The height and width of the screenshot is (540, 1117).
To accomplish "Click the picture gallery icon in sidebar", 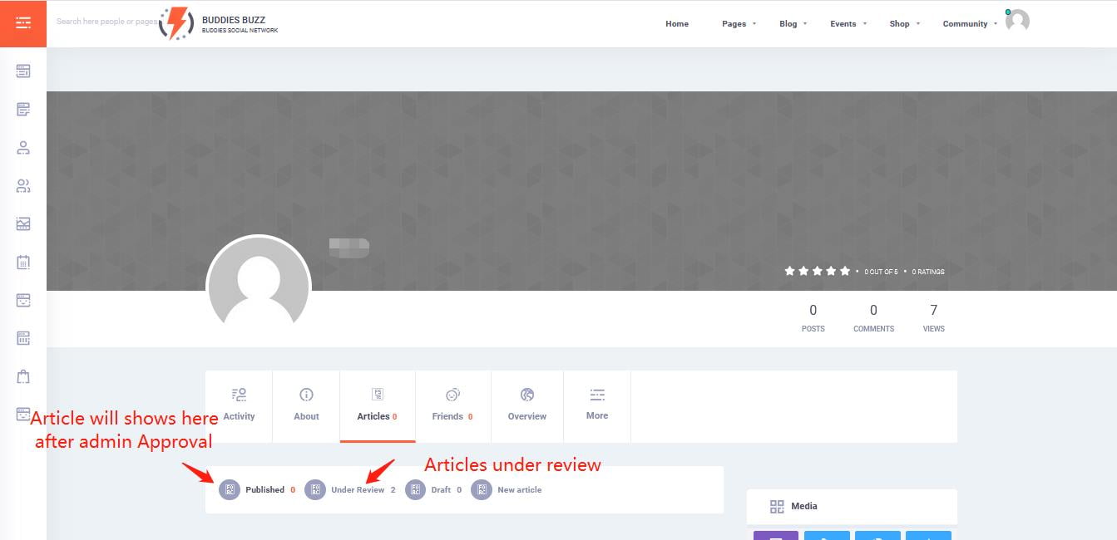I will point(23,224).
